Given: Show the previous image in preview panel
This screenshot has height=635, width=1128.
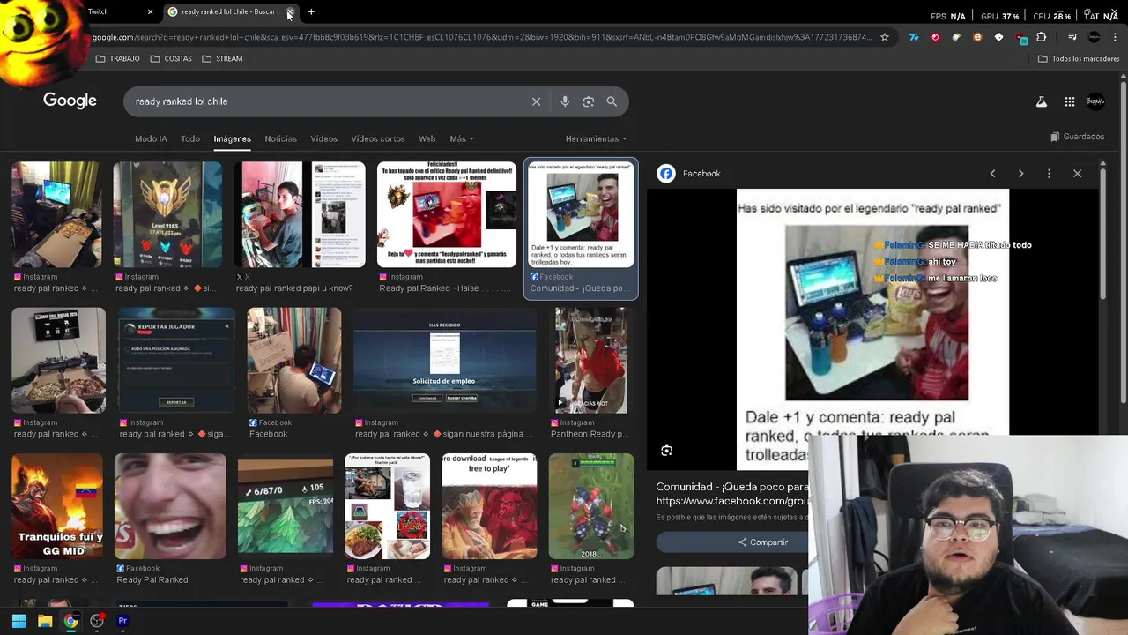Looking at the screenshot, I should tap(992, 174).
